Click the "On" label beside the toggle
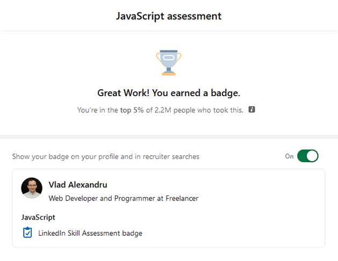This screenshot has width=338, height=261. 289,156
